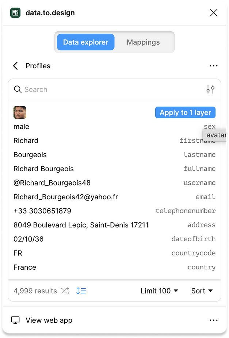Open the filter sliders icon
Screen dimensions: 229x338
point(210,89)
